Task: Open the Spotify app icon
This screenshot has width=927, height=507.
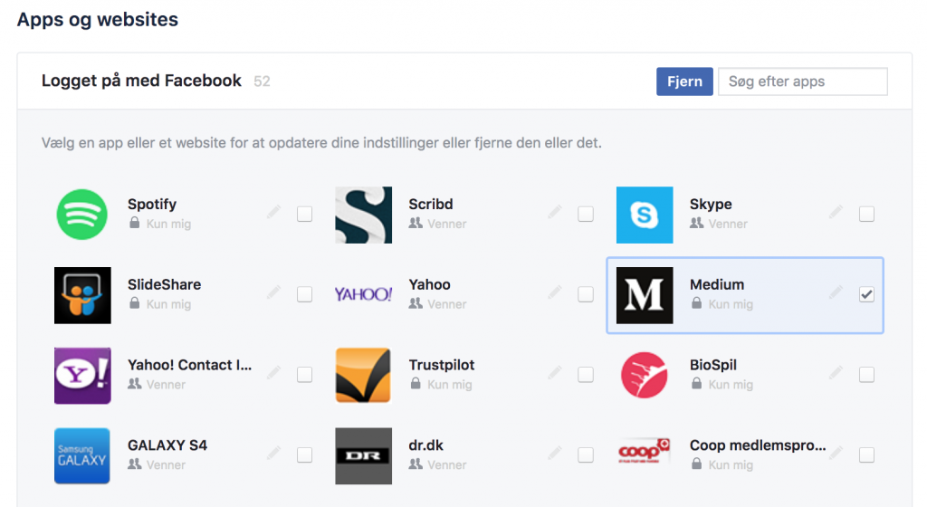Action: click(x=82, y=215)
